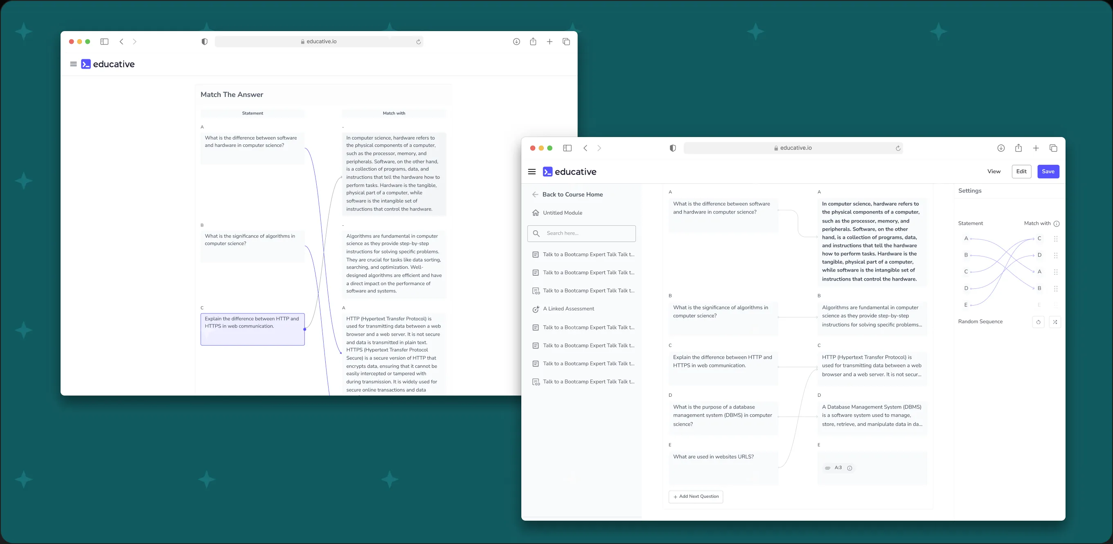
Task: Click drag handle beside match item D
Action: coord(1056,255)
